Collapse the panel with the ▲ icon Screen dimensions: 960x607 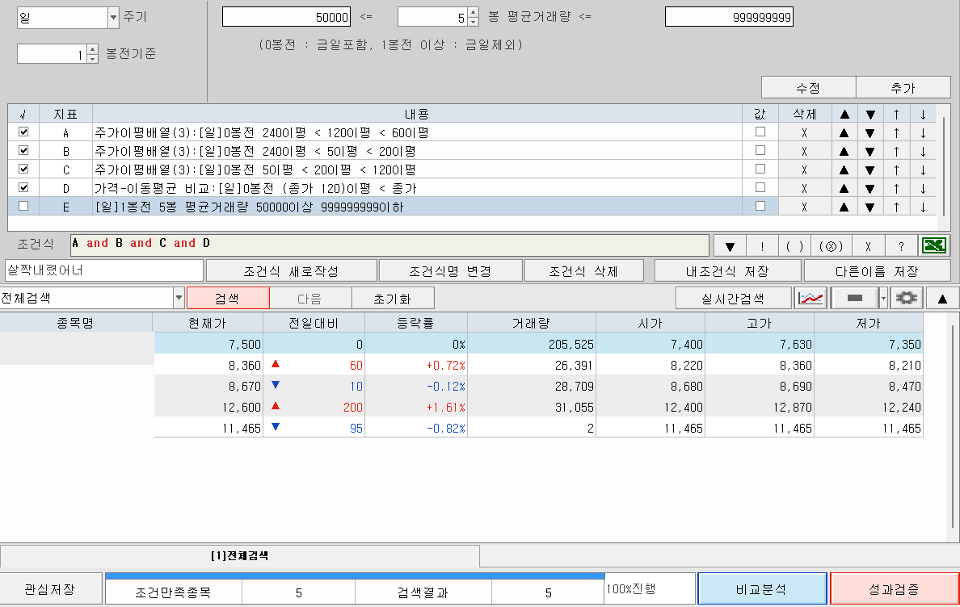(943, 297)
